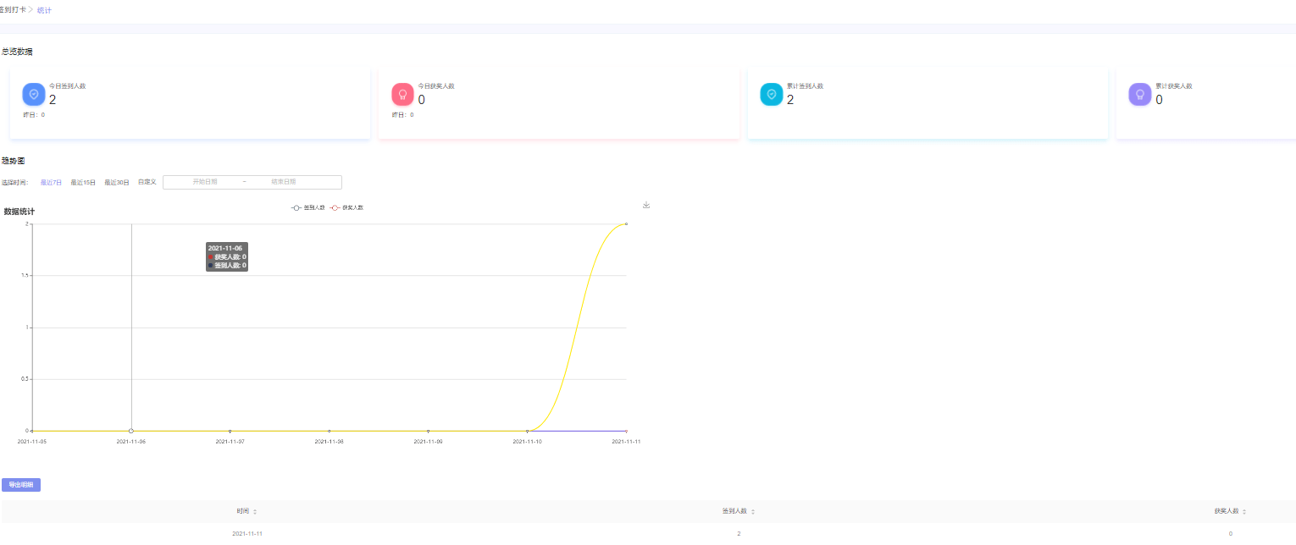Toggle the 签到人数 series in chart legend
Image resolution: width=1296 pixels, height=545 pixels.
pyautogui.click(x=308, y=207)
